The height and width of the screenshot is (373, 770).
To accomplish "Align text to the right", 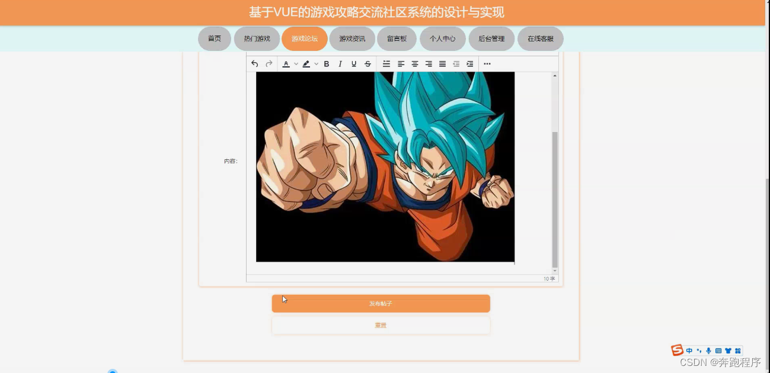I will click(x=429, y=64).
